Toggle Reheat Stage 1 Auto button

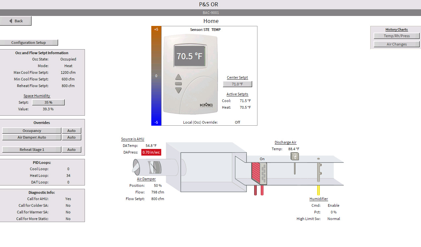click(71, 150)
